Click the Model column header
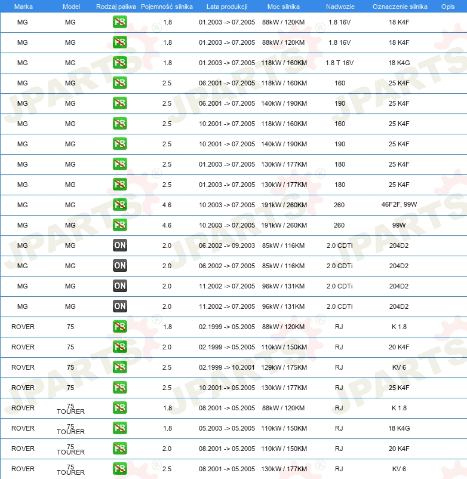Viewport: 467px width, 479px height. (x=71, y=7)
